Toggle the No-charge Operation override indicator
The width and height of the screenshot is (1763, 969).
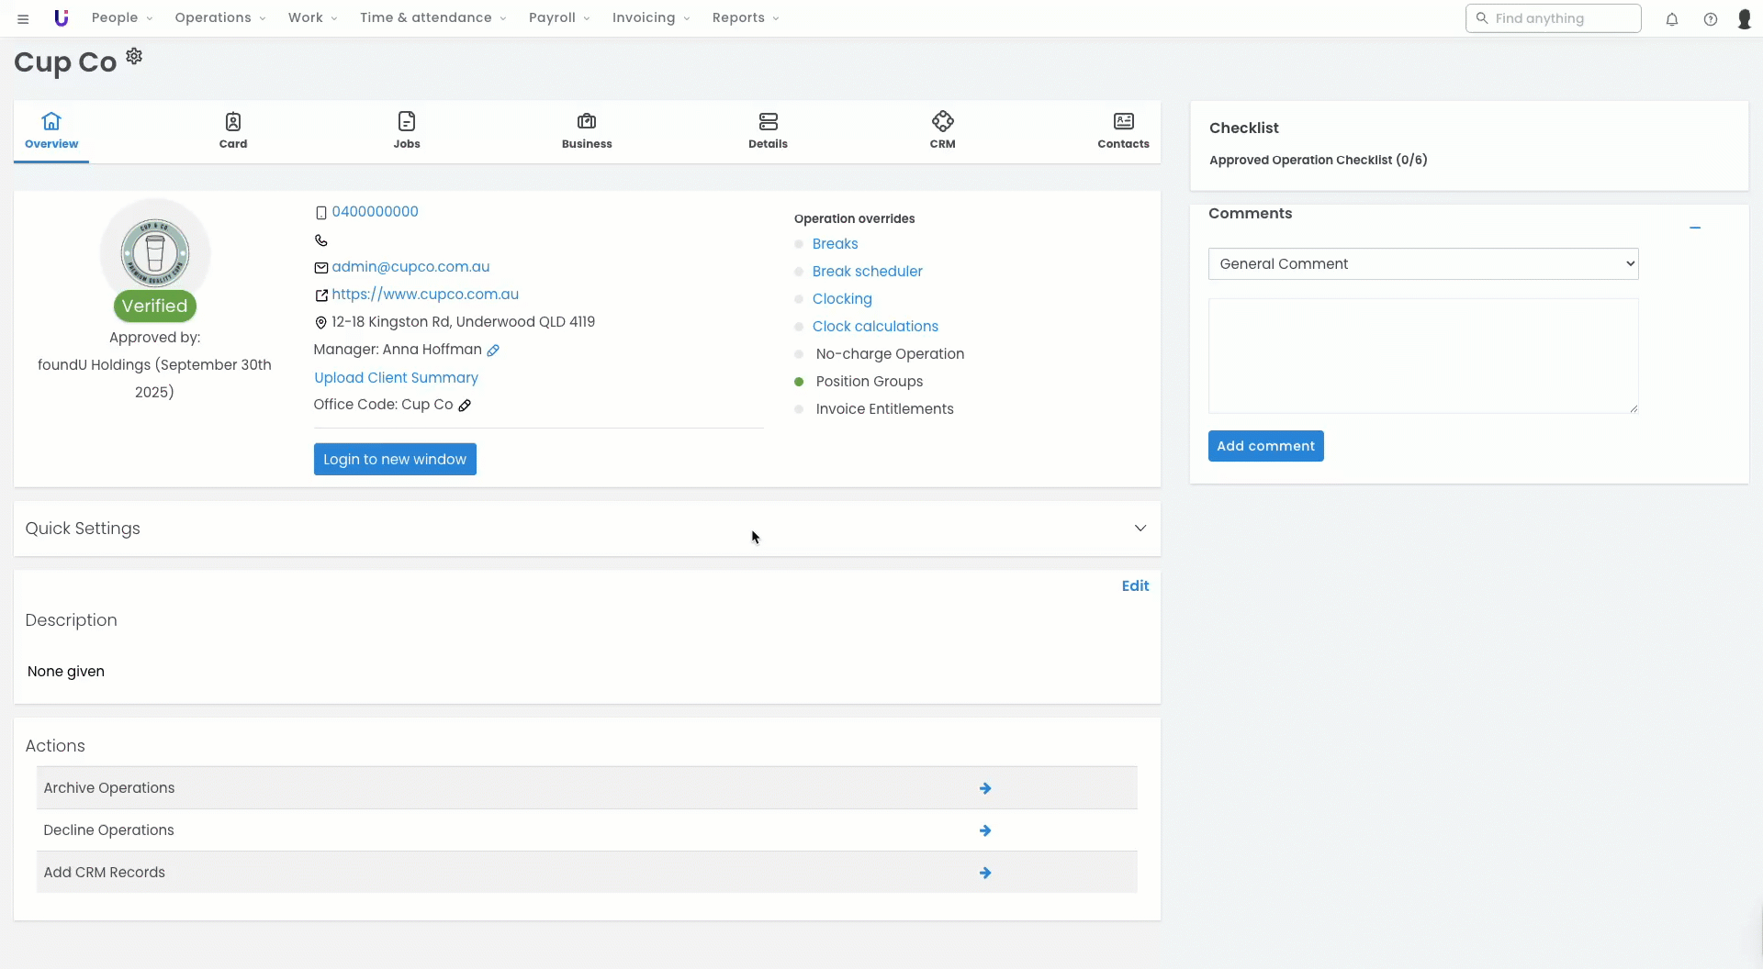(799, 354)
